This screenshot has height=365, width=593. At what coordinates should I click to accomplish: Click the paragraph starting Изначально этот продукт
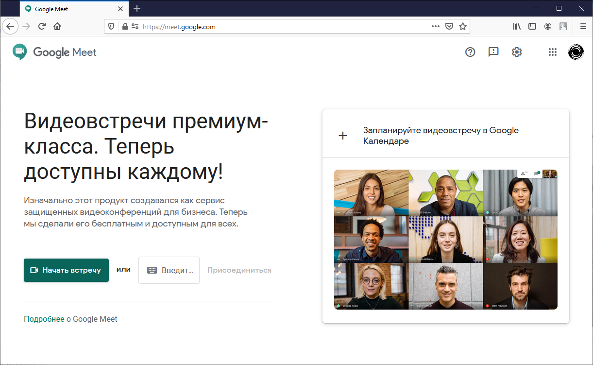pyautogui.click(x=136, y=212)
